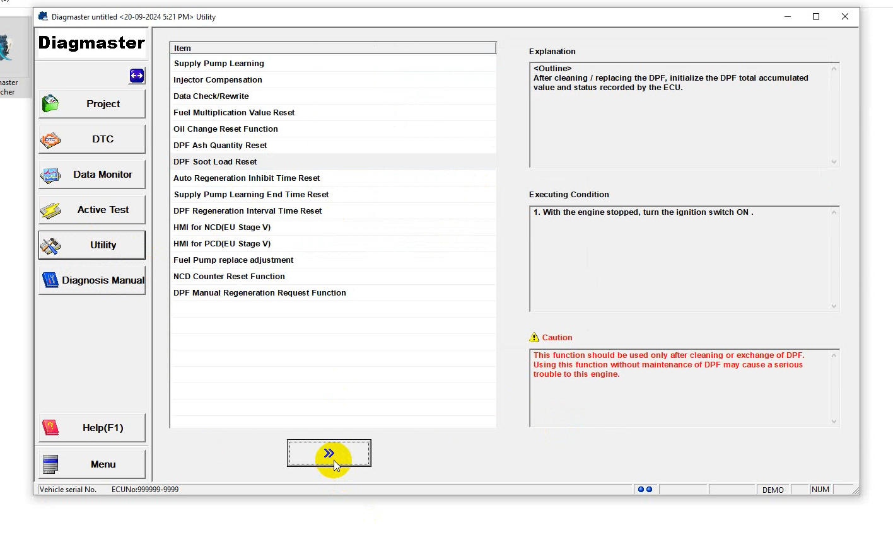Click the yellow Caution warning icon
Screen dimensions: 893x535
(534, 337)
